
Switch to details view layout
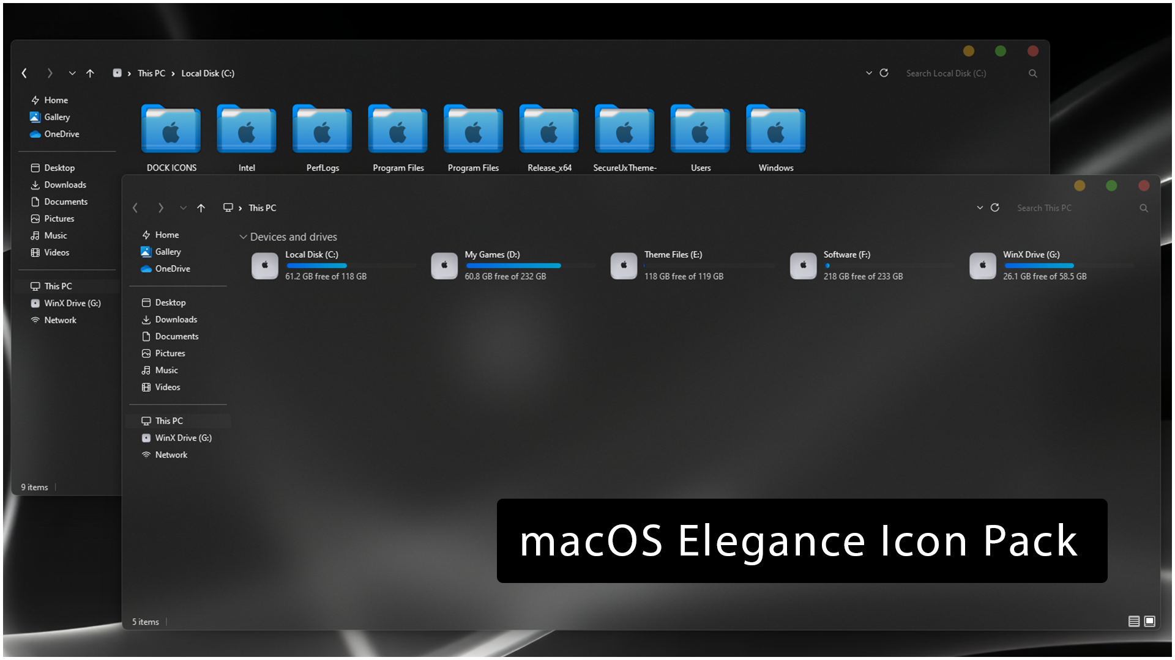pos(1133,621)
